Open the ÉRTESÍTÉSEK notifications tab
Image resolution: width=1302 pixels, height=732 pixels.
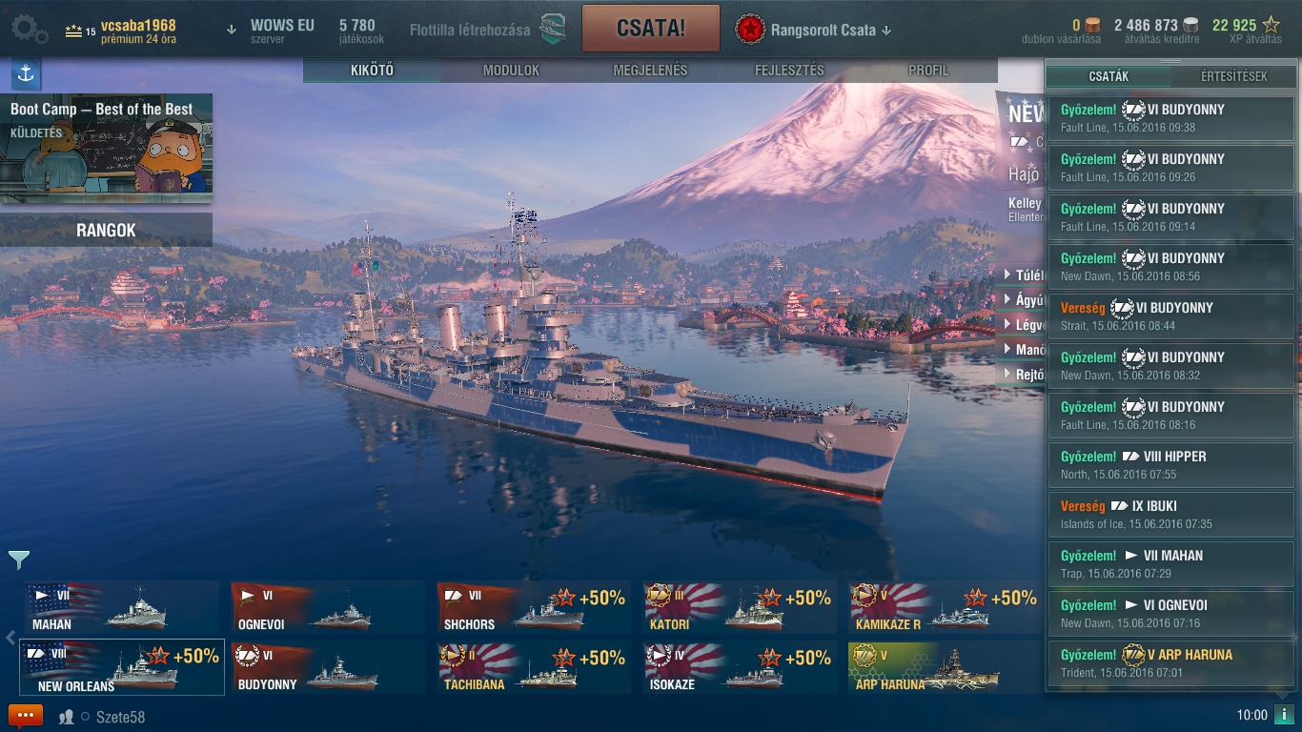point(1233,76)
